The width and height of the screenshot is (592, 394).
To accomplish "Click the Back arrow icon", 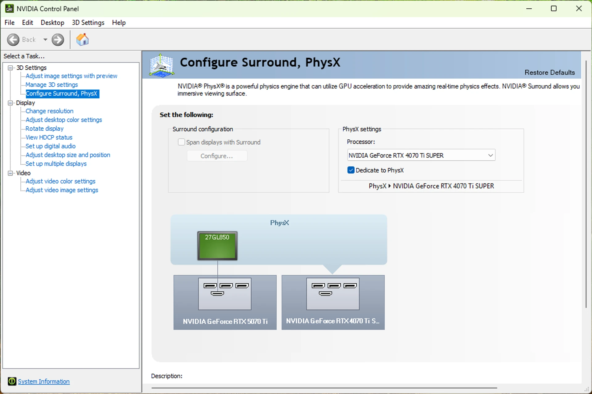I will pos(13,40).
